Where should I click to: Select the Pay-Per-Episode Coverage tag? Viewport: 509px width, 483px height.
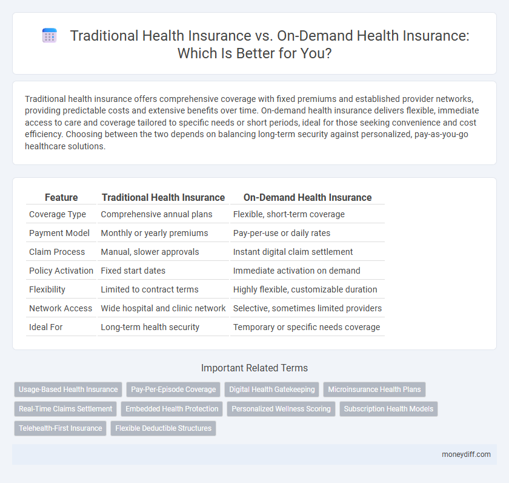(x=173, y=390)
